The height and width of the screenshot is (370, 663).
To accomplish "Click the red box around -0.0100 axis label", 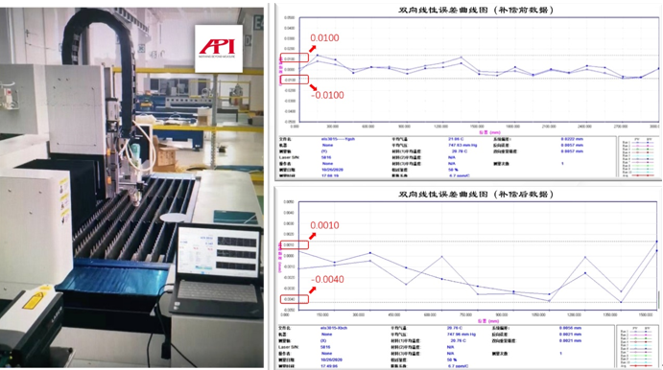I will [295, 80].
